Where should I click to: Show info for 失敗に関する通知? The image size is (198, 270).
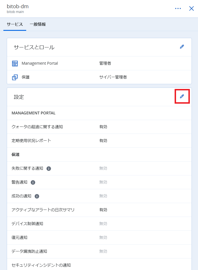point(49,169)
